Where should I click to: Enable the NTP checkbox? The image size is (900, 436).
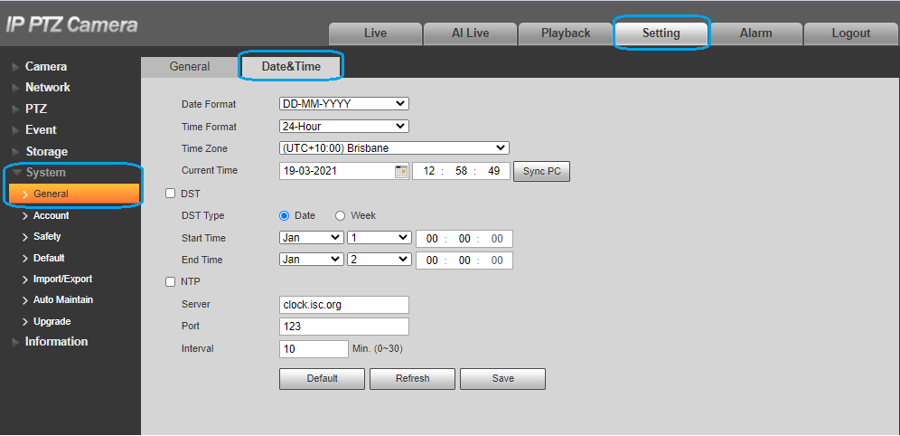coord(170,281)
